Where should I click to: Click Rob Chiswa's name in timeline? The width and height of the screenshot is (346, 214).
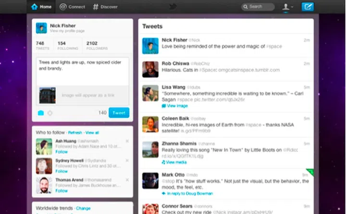pyautogui.click(x=175, y=63)
